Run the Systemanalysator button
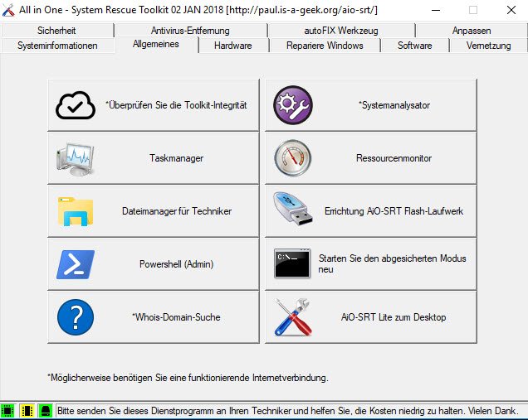The width and height of the screenshot is (528, 420). pyautogui.click(x=371, y=105)
